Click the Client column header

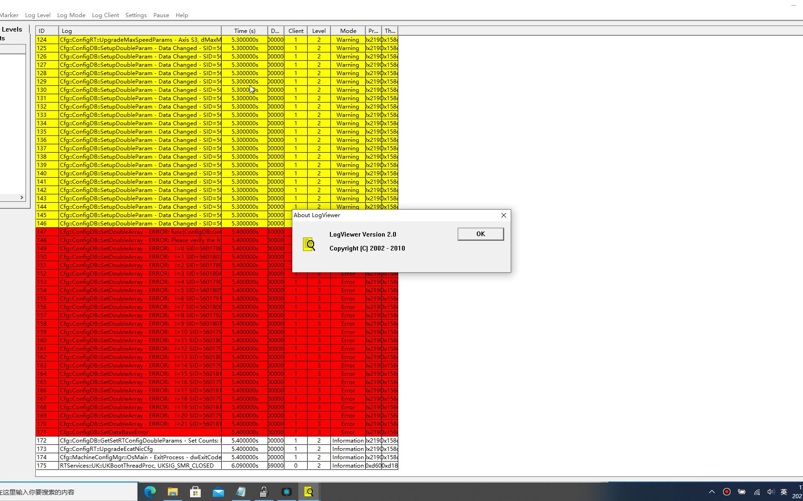coord(296,31)
